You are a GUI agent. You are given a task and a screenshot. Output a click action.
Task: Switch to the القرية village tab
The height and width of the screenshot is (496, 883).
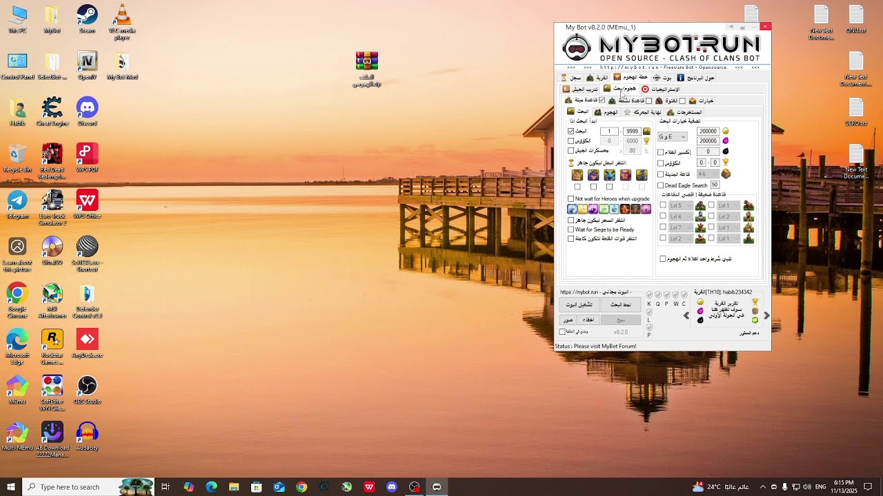[598, 78]
